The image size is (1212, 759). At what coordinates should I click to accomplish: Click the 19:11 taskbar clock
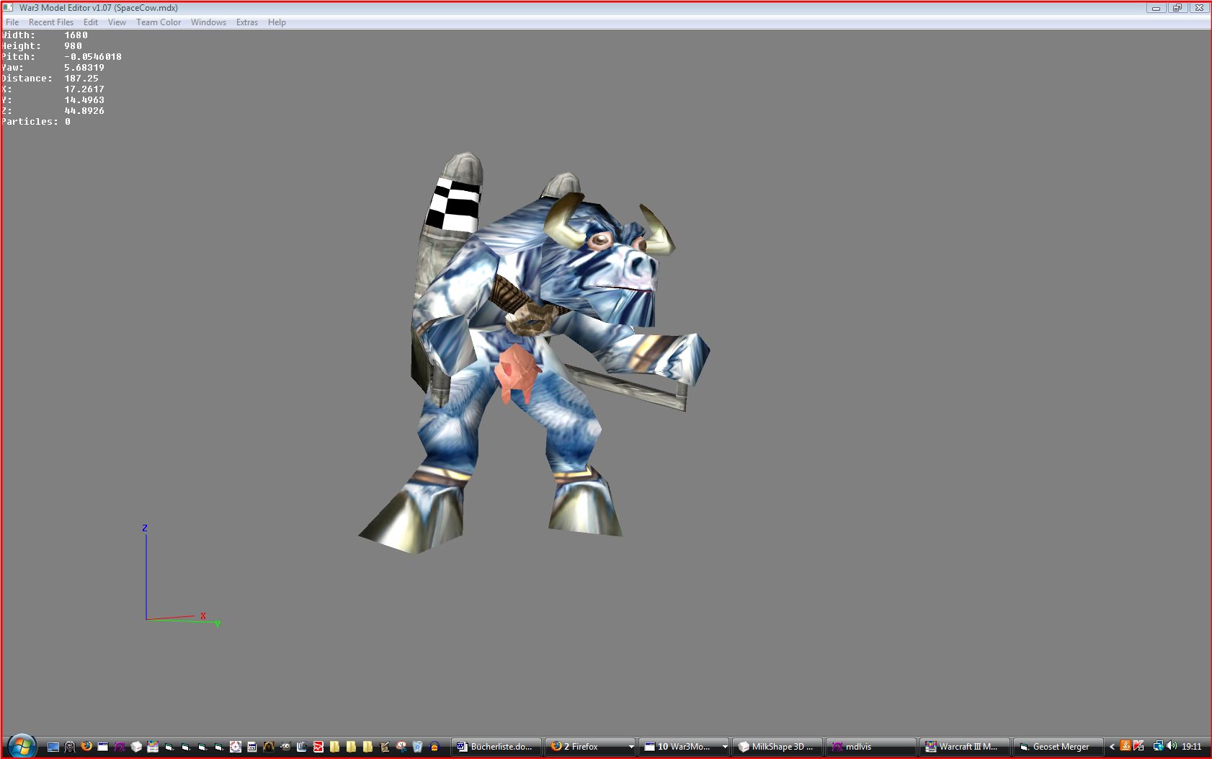1191,747
